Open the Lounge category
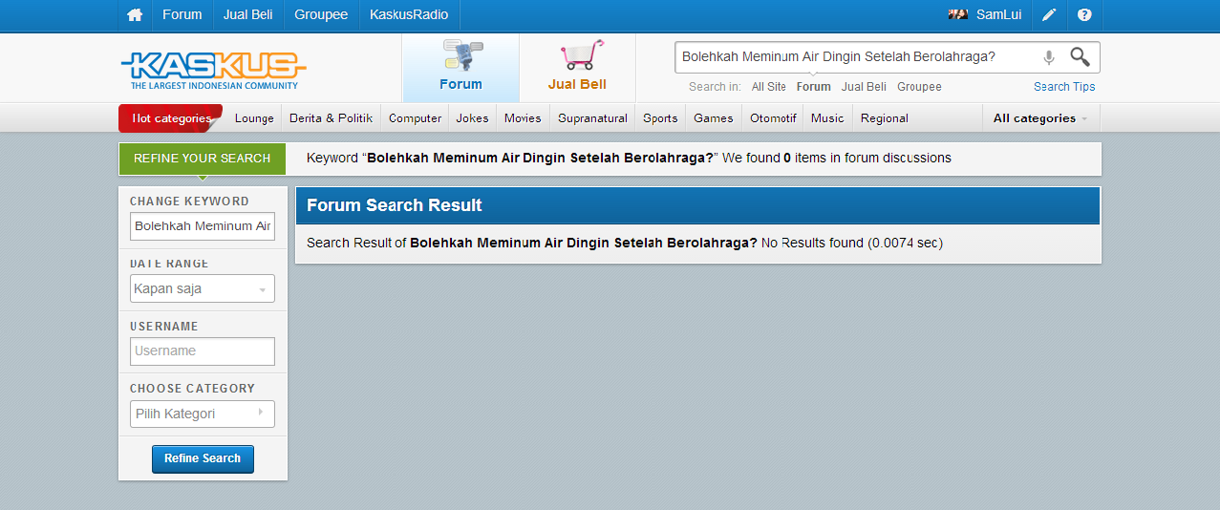The height and width of the screenshot is (510, 1220). tap(254, 118)
